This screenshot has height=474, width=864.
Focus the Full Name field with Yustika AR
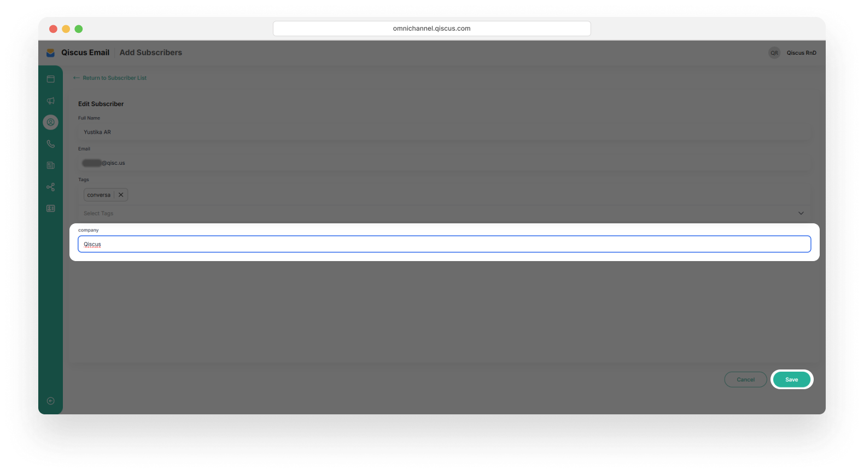coord(444,132)
